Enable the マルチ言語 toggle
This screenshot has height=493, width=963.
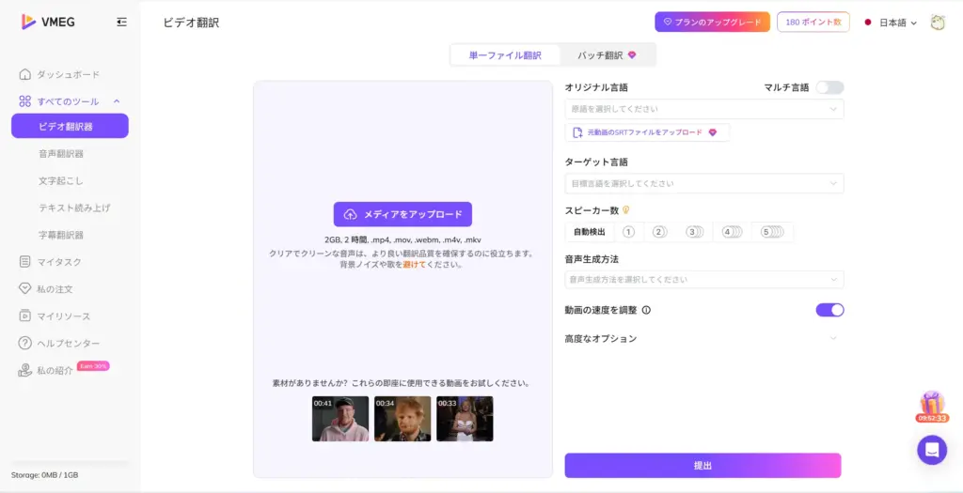[829, 87]
